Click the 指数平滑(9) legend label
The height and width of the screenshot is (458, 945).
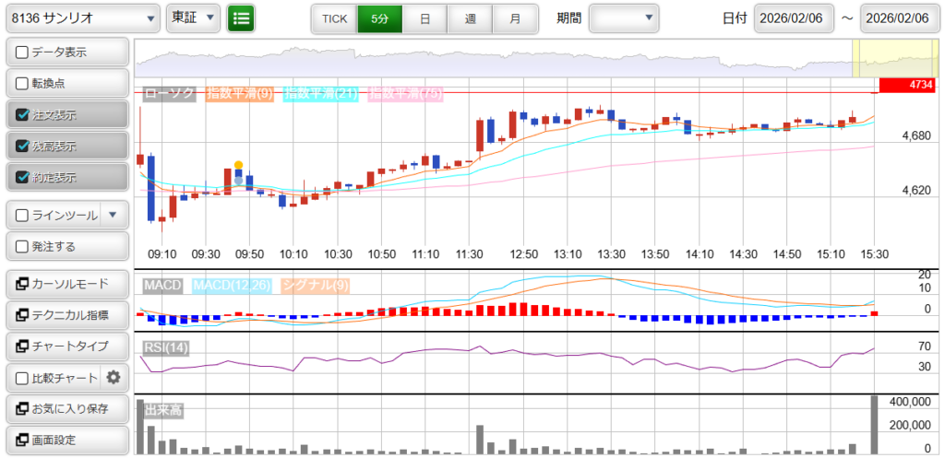click(239, 93)
